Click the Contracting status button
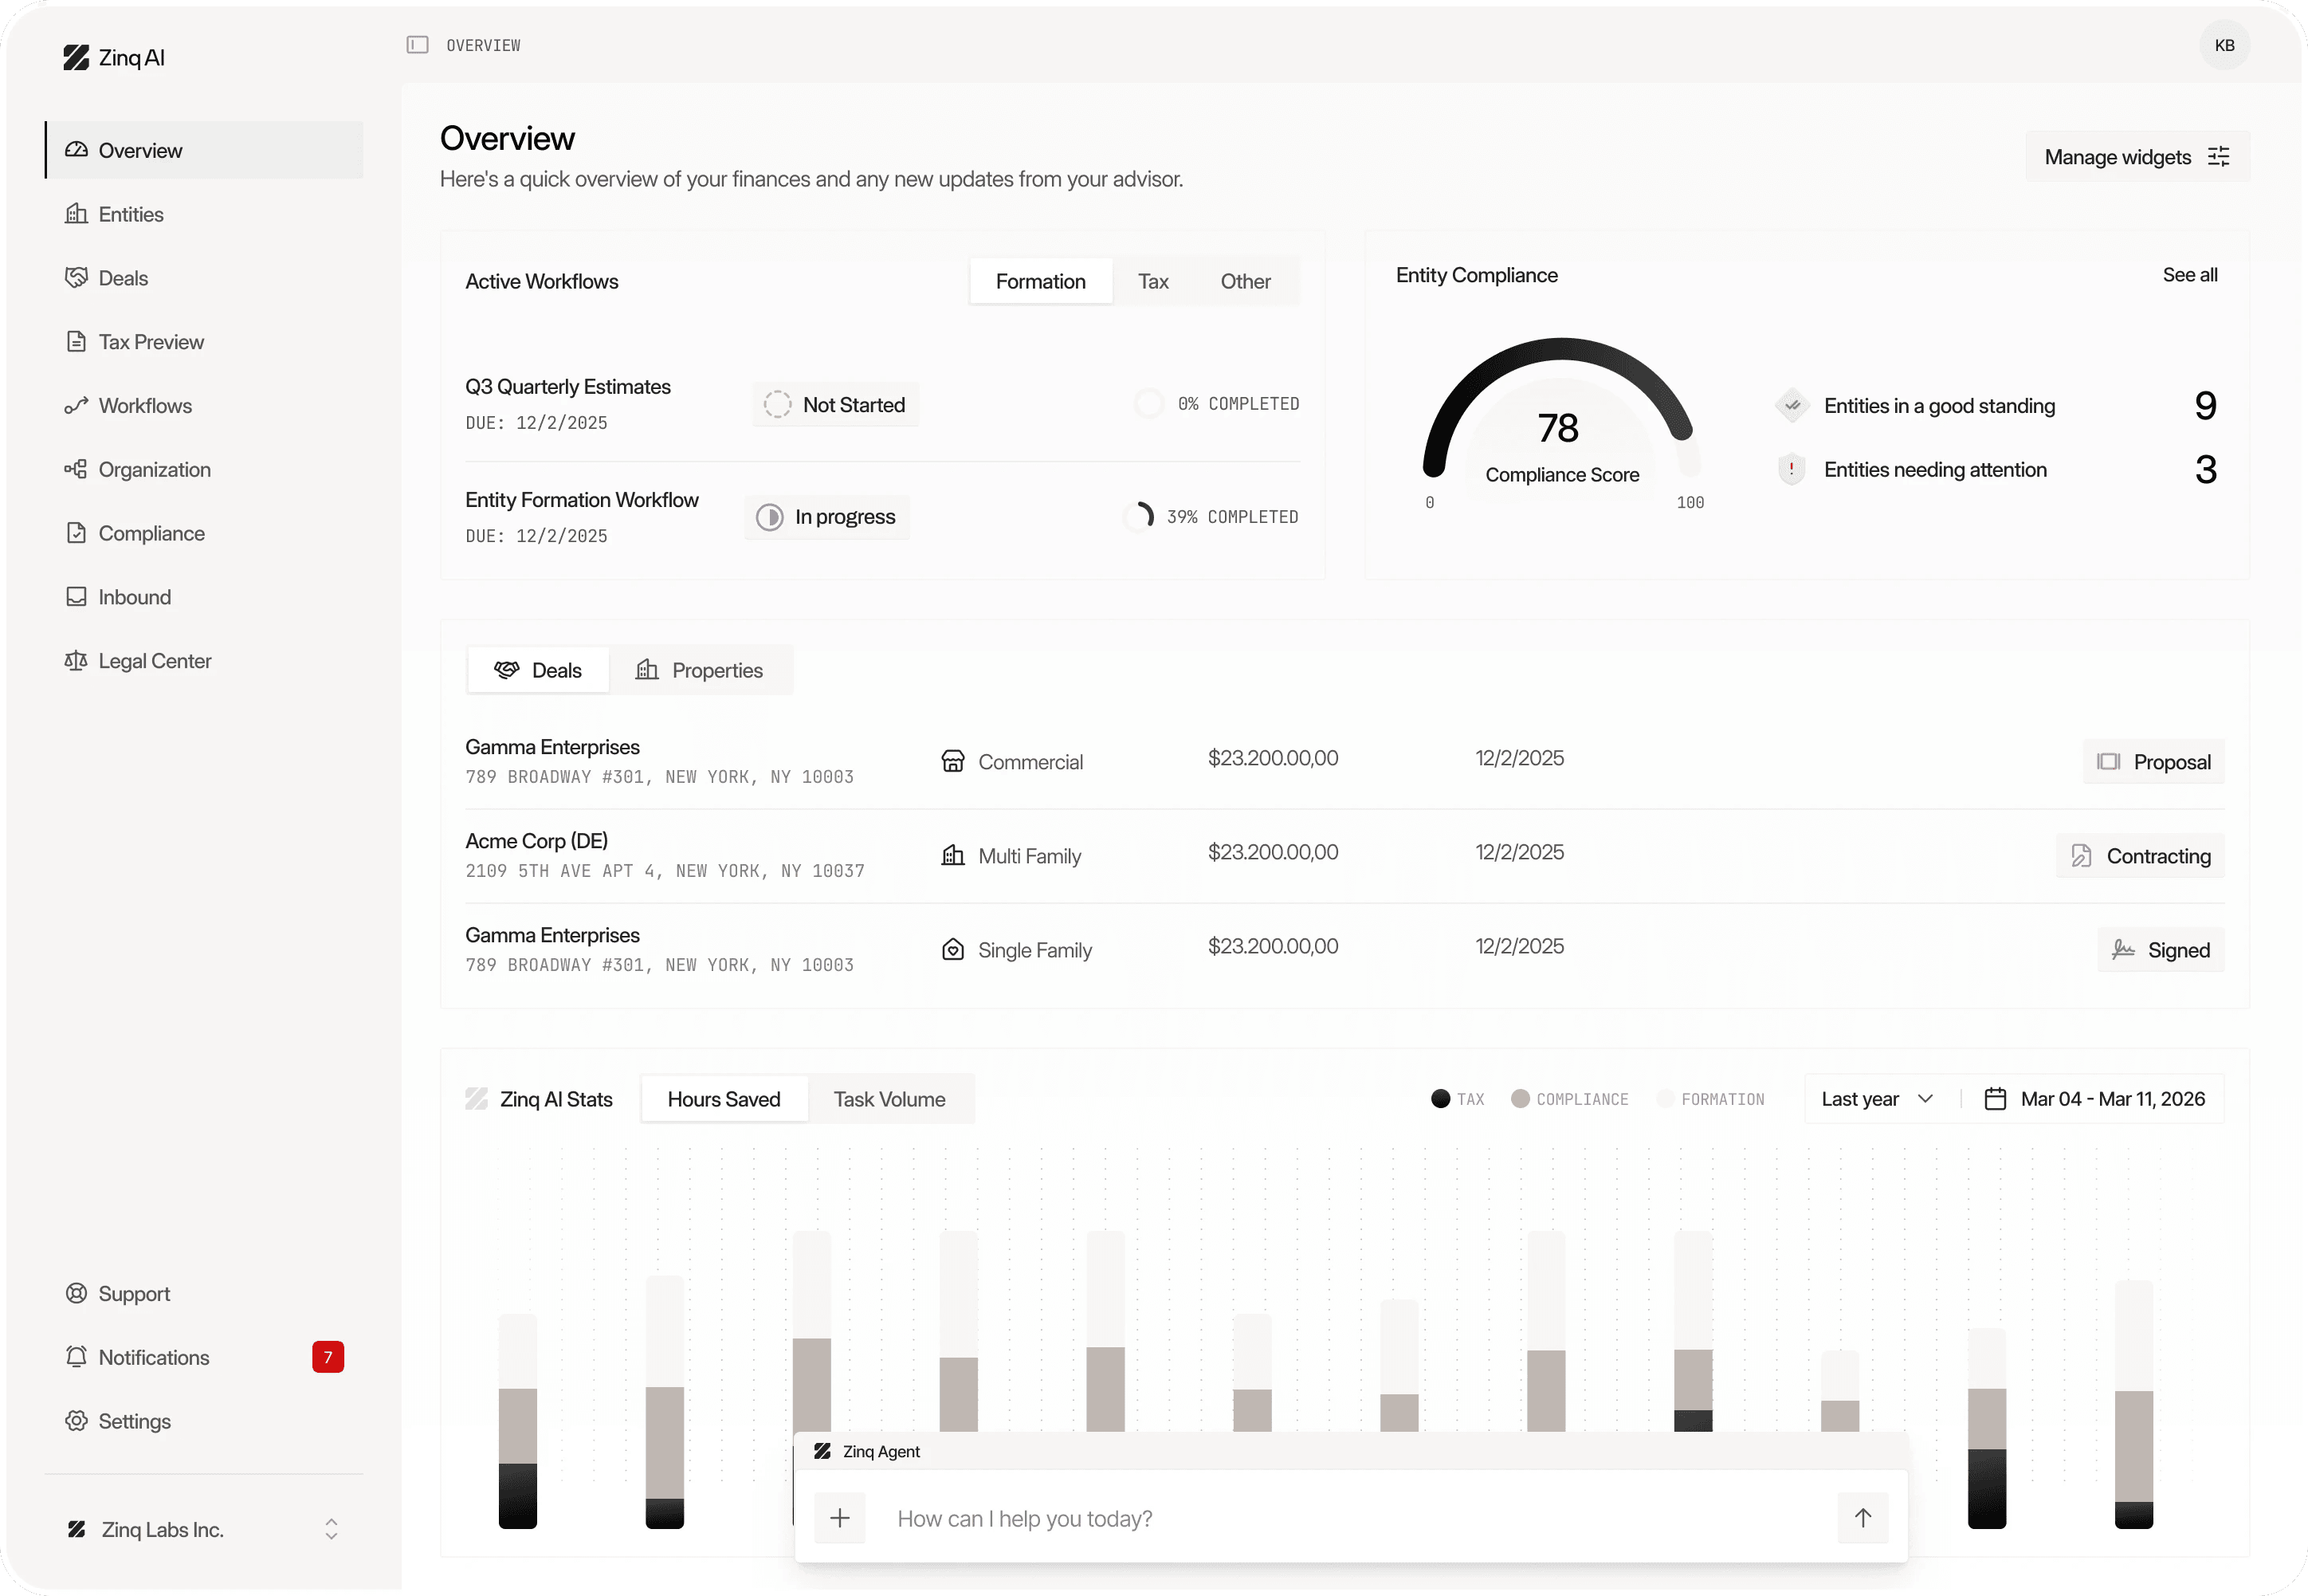This screenshot has width=2308, height=1596. [2140, 856]
